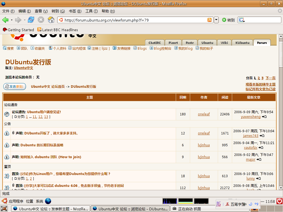Screen dimensions: 283x212
Task: Click the grey Forward arrow button
Action: pos(18,20)
